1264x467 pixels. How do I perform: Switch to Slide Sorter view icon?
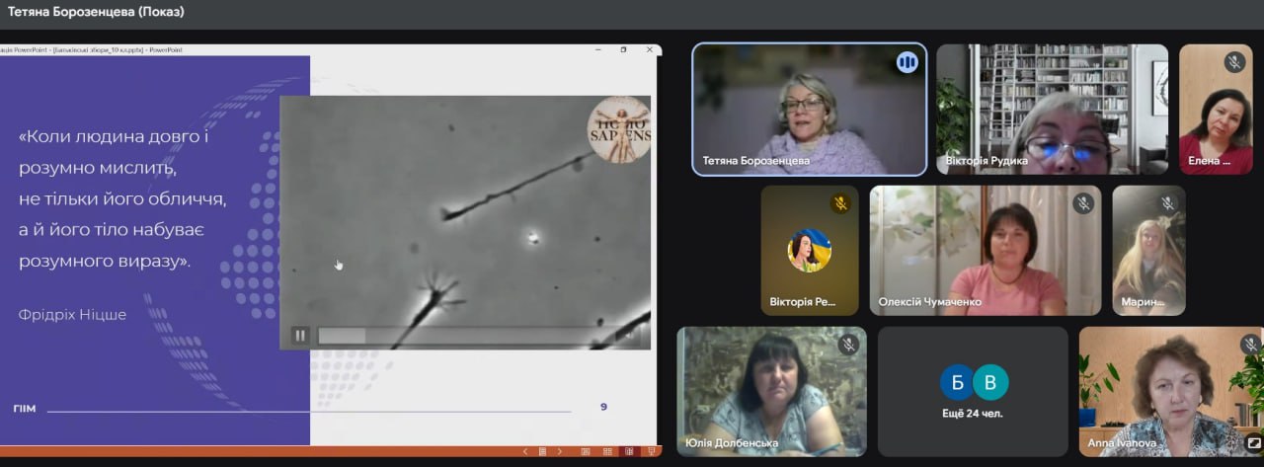[606, 451]
